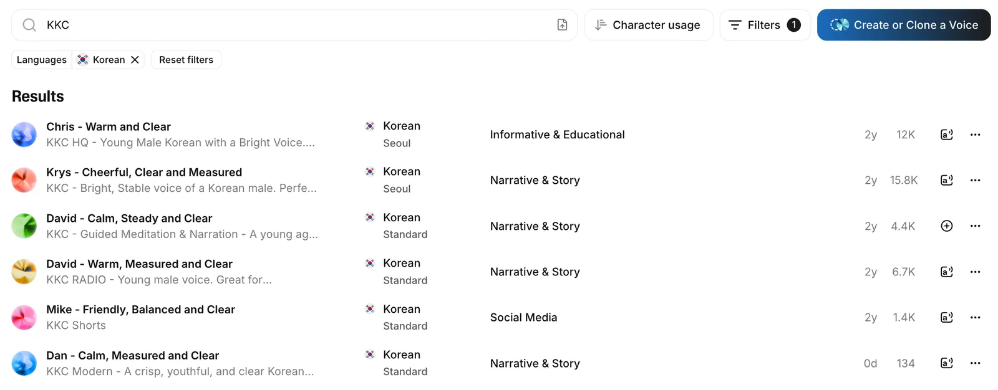Remove the Korean language filter
998x390 pixels.
(135, 60)
